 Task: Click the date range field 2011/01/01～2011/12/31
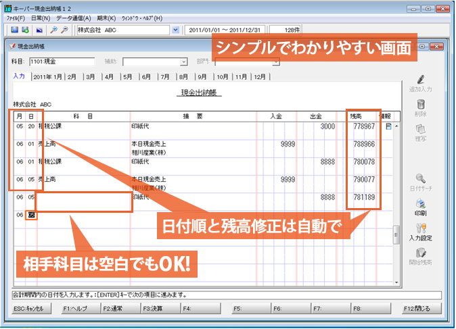click(225, 30)
